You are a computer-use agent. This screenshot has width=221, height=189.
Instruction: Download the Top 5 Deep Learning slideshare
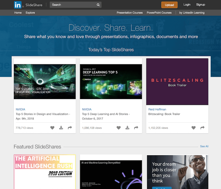tap(127, 128)
